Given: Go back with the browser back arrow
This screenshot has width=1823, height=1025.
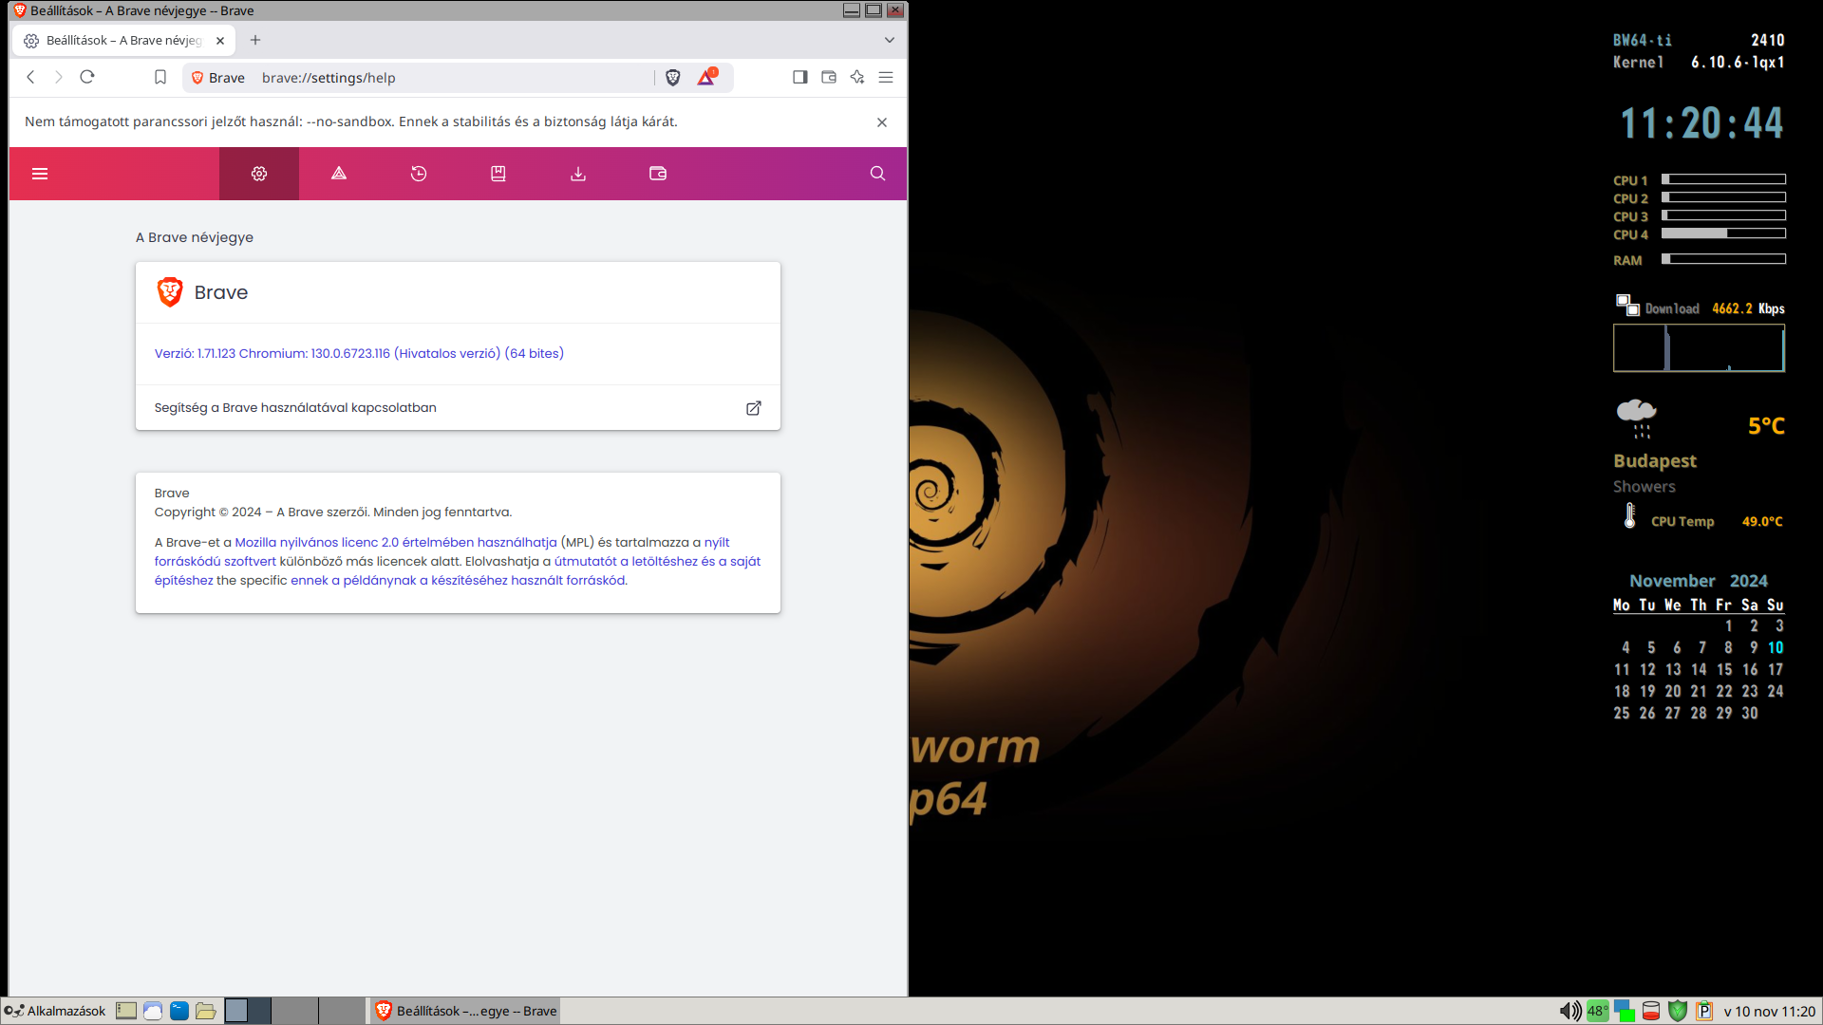Looking at the screenshot, I should (30, 78).
